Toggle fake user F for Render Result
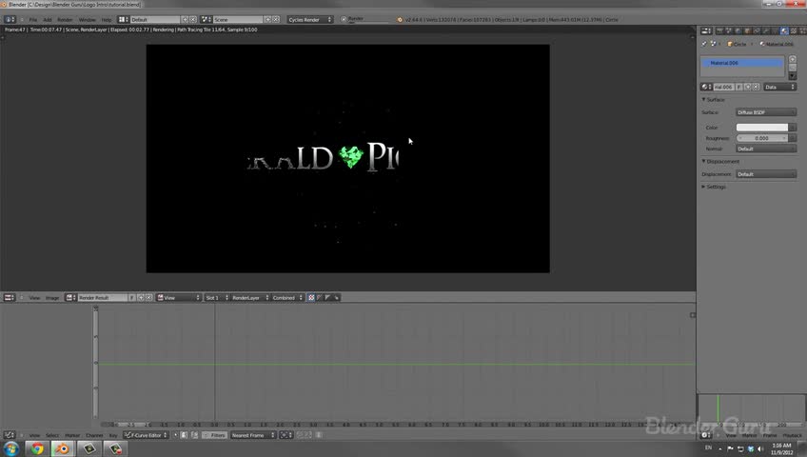Screen dimensions: 807x457 pos(131,297)
